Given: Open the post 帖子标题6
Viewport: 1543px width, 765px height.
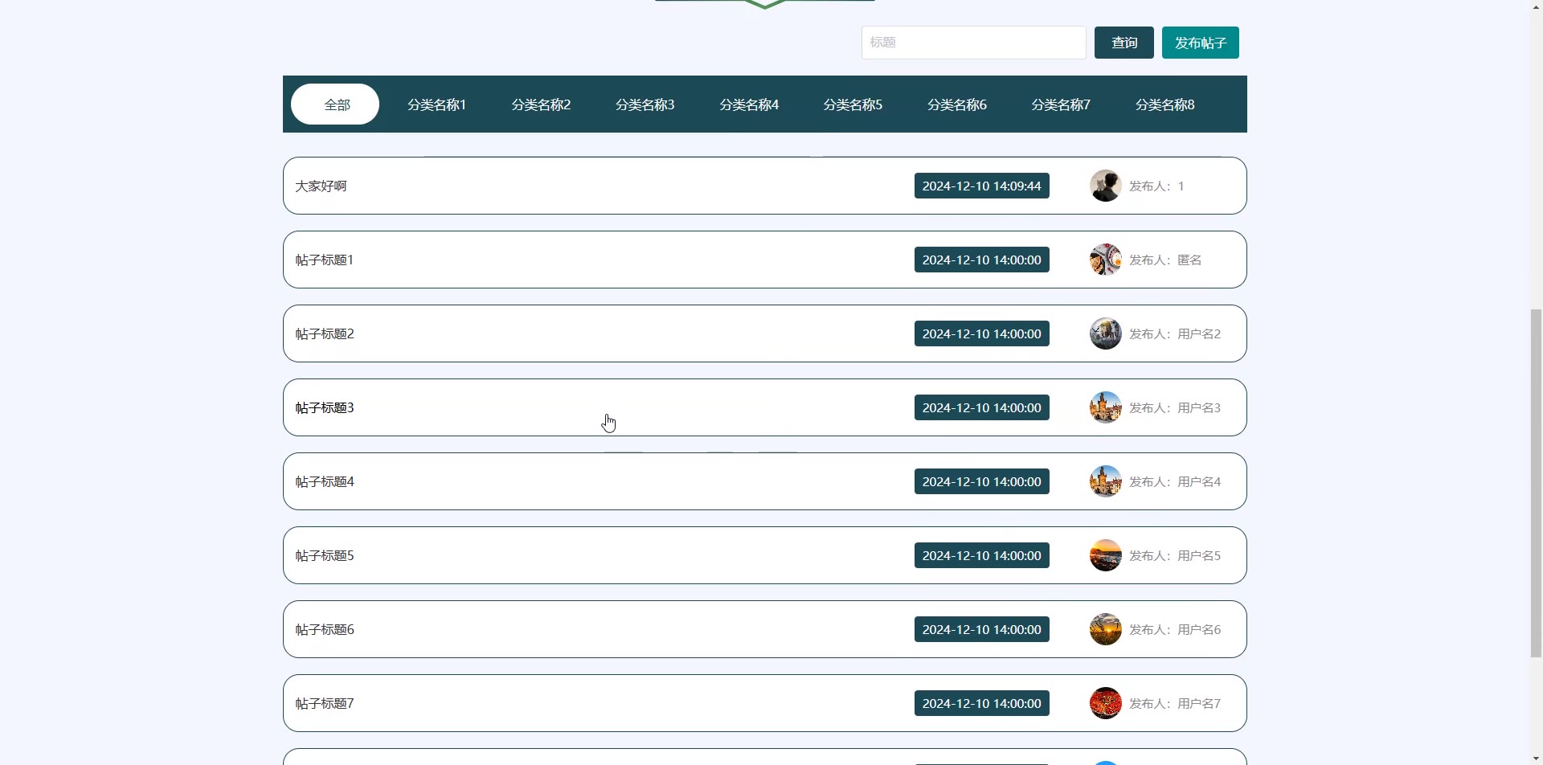Looking at the screenshot, I should click(x=765, y=629).
